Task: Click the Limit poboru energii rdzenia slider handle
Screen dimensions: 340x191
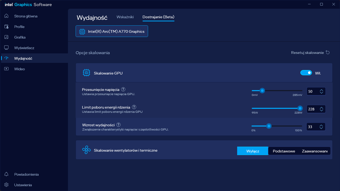Action: coord(300,108)
